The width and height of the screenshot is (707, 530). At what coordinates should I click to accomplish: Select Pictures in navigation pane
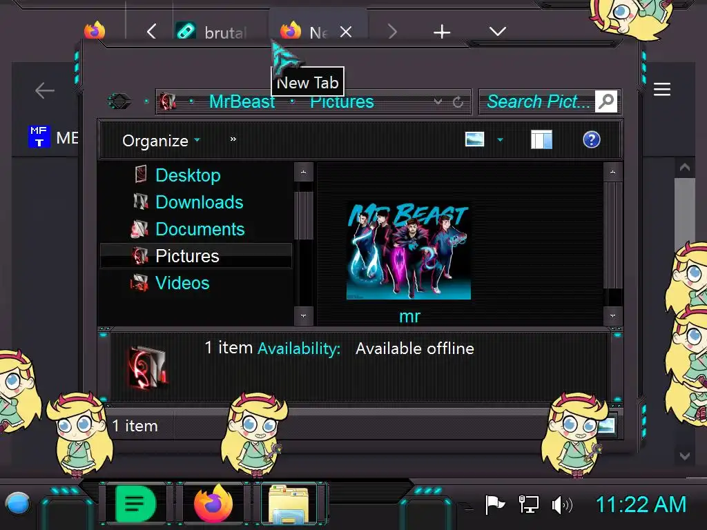pos(195,256)
